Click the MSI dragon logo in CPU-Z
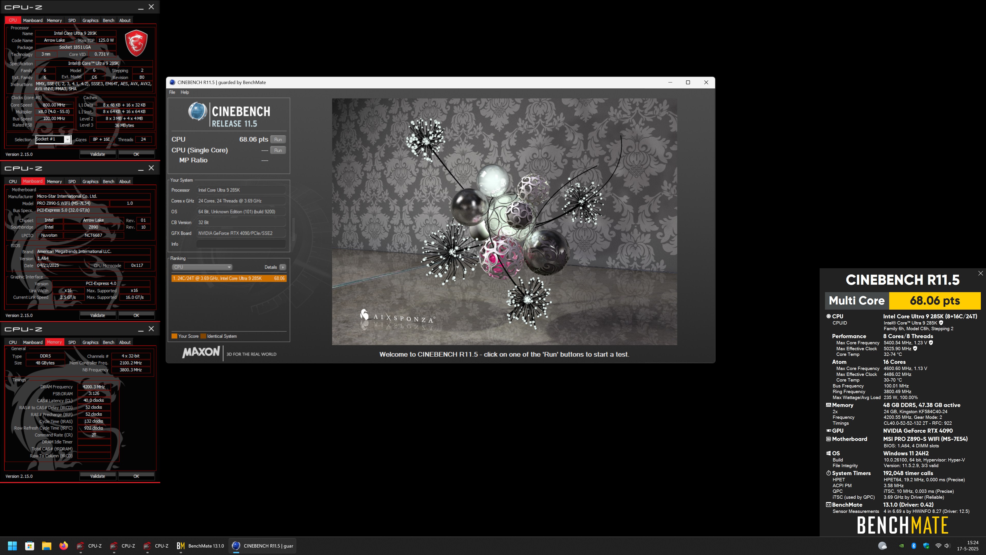The width and height of the screenshot is (986, 555). click(x=136, y=43)
